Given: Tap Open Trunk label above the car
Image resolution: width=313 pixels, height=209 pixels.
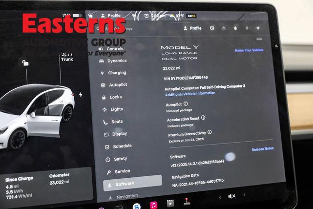Looking at the screenshot, I should [x=67, y=57].
